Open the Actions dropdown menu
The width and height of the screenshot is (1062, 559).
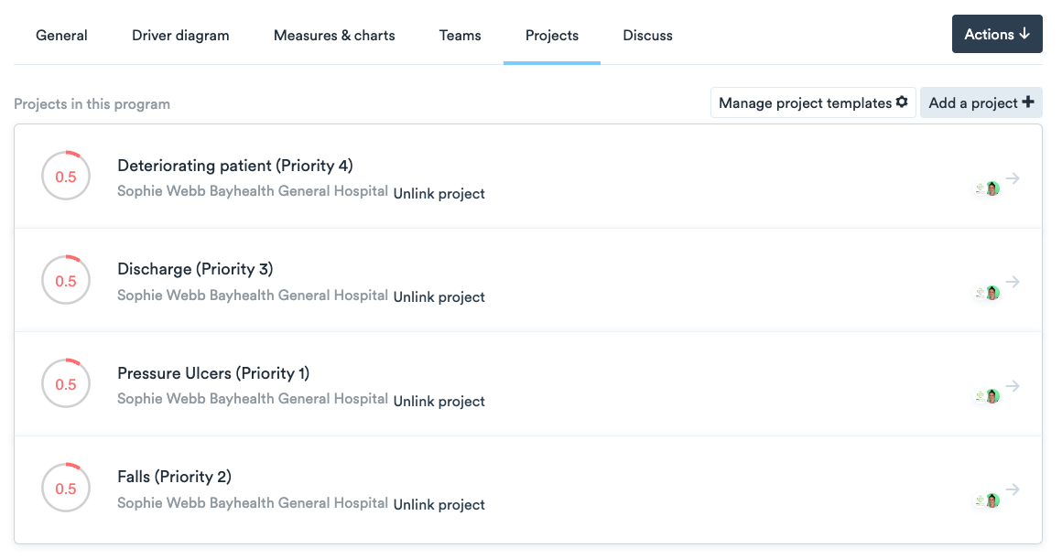[997, 34]
